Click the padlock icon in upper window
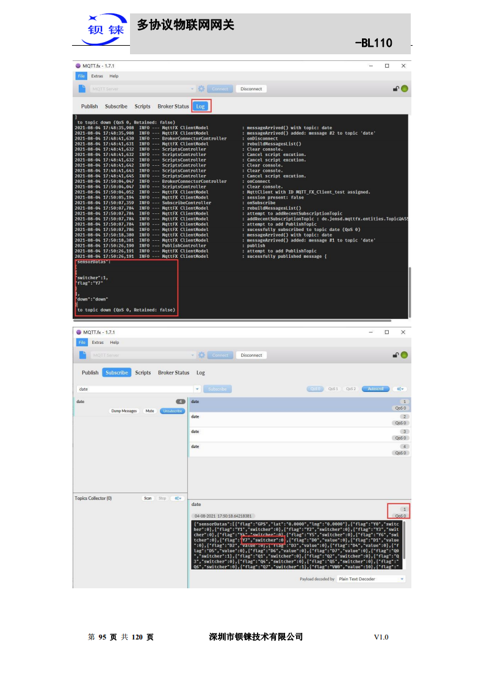 396,88
